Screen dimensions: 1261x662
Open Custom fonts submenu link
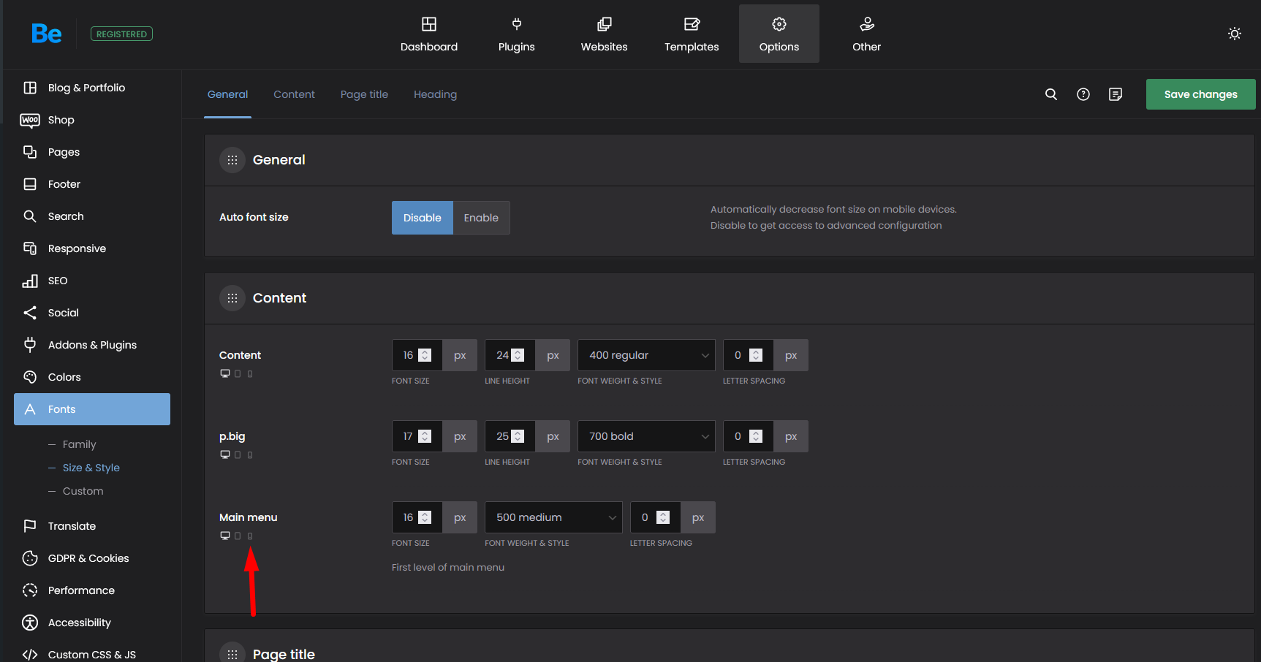83,491
